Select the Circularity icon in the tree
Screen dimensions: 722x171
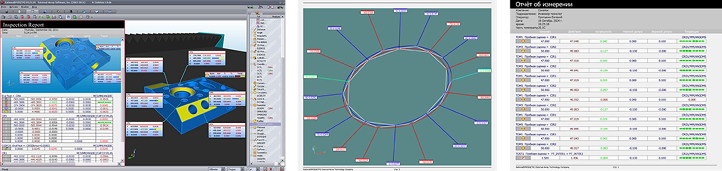[262, 93]
